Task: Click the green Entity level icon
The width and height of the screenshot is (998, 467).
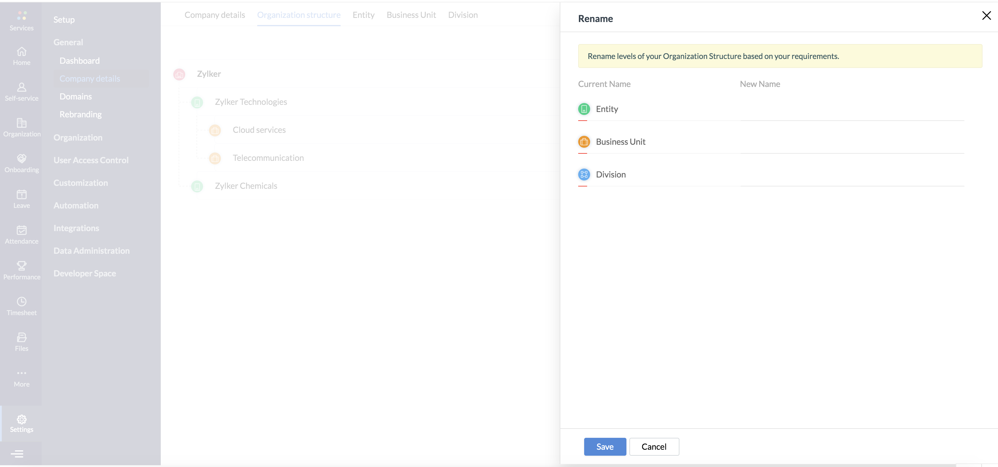Action: (584, 109)
